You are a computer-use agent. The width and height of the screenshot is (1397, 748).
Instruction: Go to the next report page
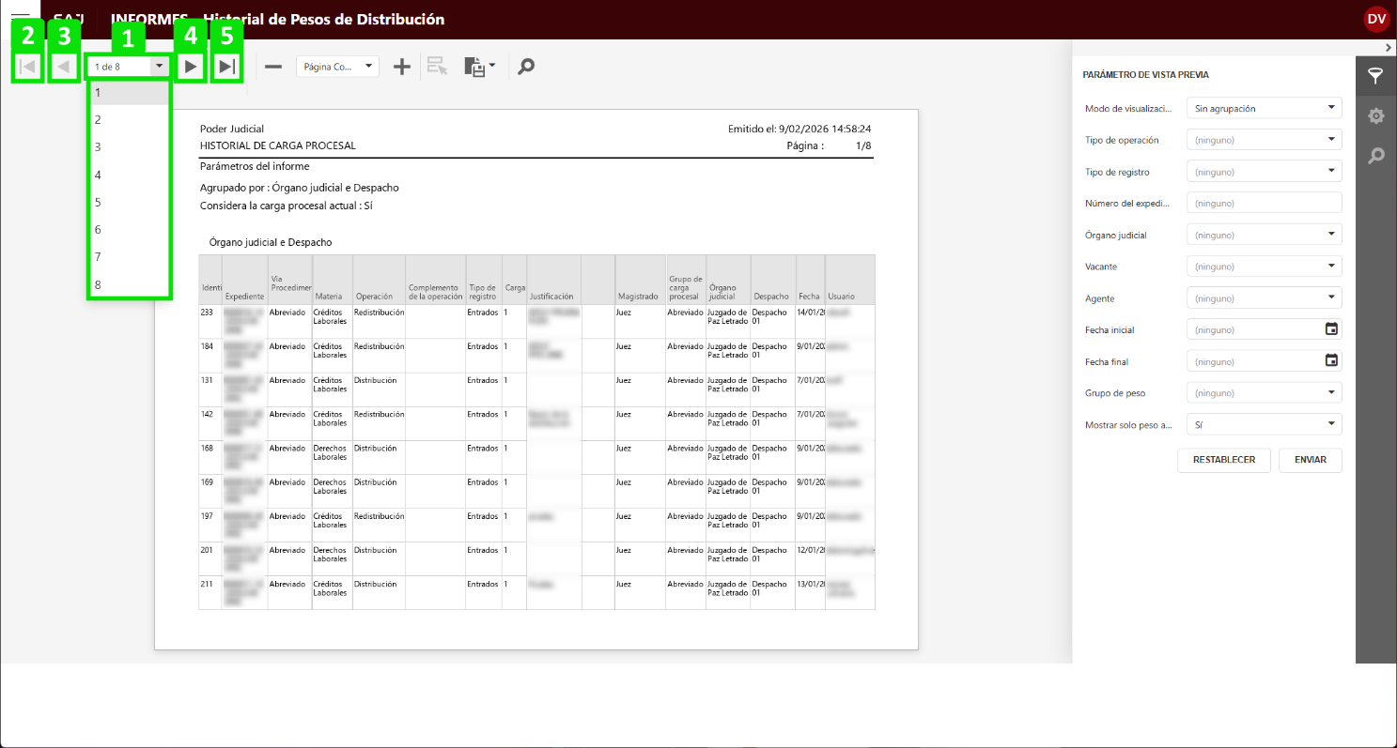(191, 67)
